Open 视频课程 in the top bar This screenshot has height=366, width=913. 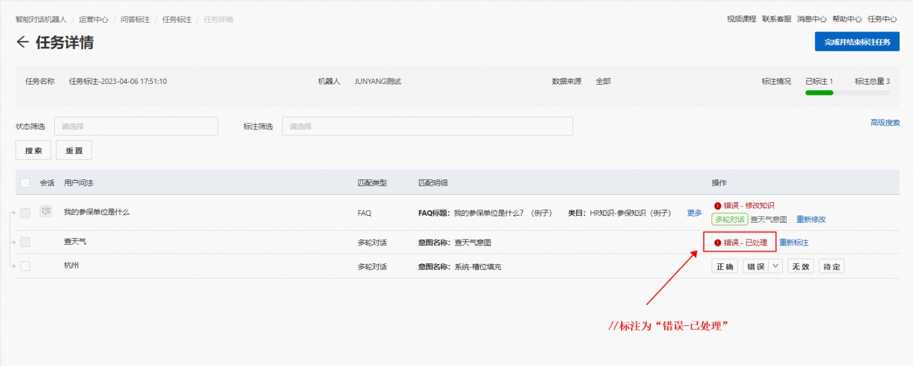point(741,19)
